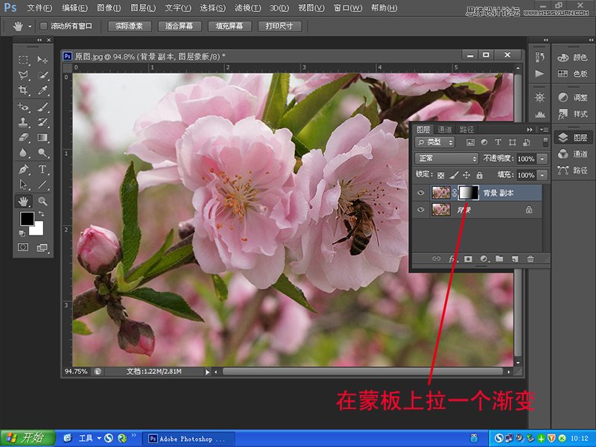
Task: Create new adjustment layer icon
Action: (484, 259)
